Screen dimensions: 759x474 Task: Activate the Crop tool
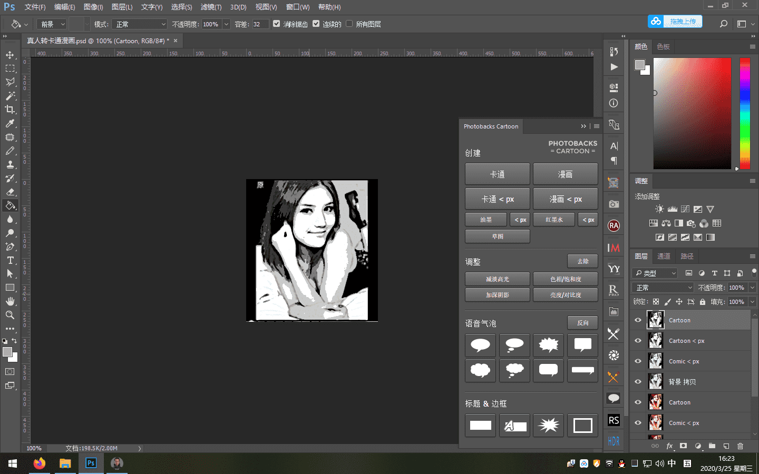tap(10, 110)
